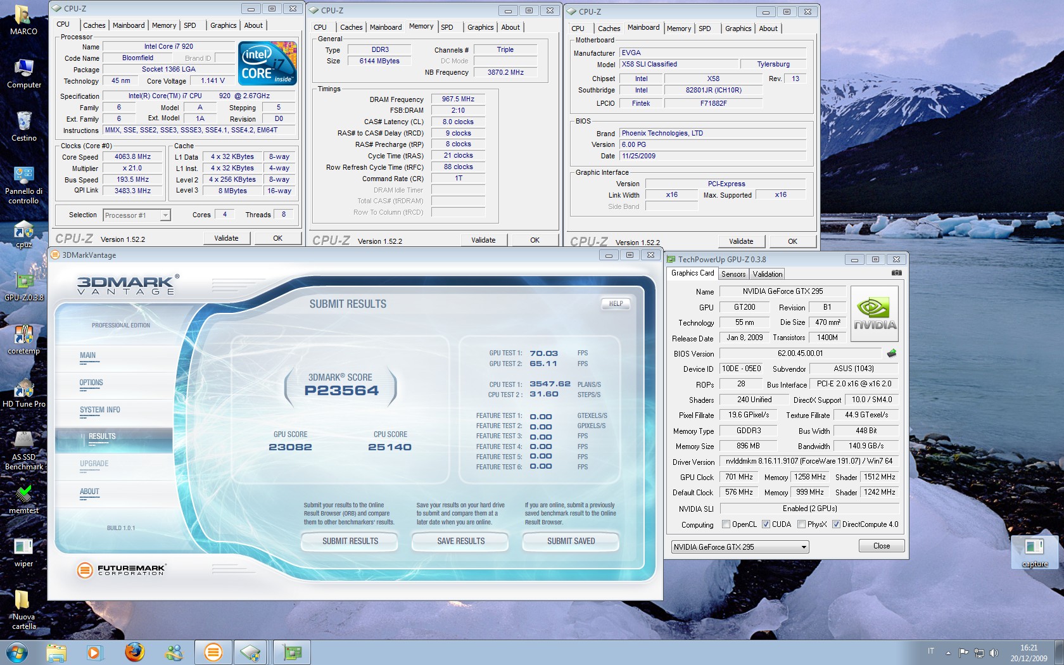The image size is (1064, 665).
Task: Click the motherboard model X58 SLI Classified
Action: 679,65
